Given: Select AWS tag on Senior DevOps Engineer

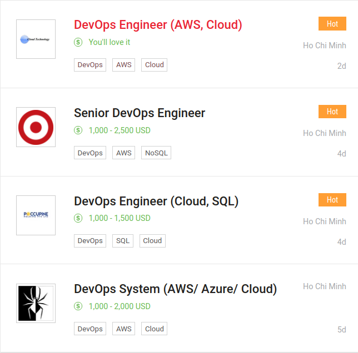Looking at the screenshot, I should 124,153.
